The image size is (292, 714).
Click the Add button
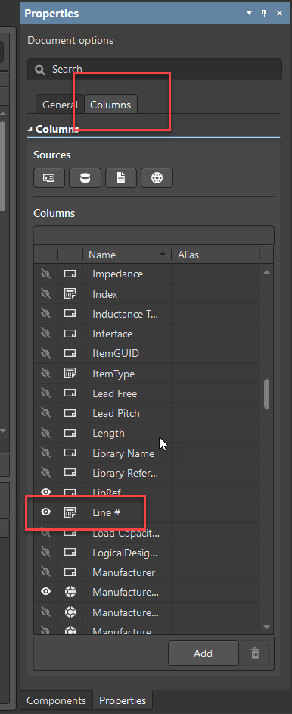tap(203, 653)
